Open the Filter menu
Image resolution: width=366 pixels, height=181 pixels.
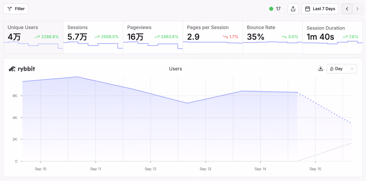point(16,9)
